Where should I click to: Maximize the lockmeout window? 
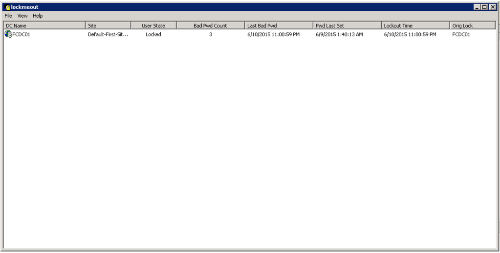(484, 7)
